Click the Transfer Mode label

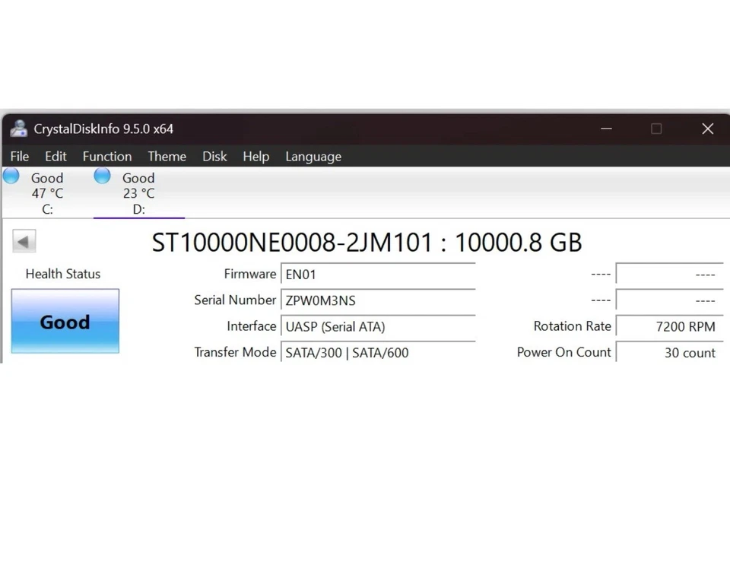coord(235,352)
